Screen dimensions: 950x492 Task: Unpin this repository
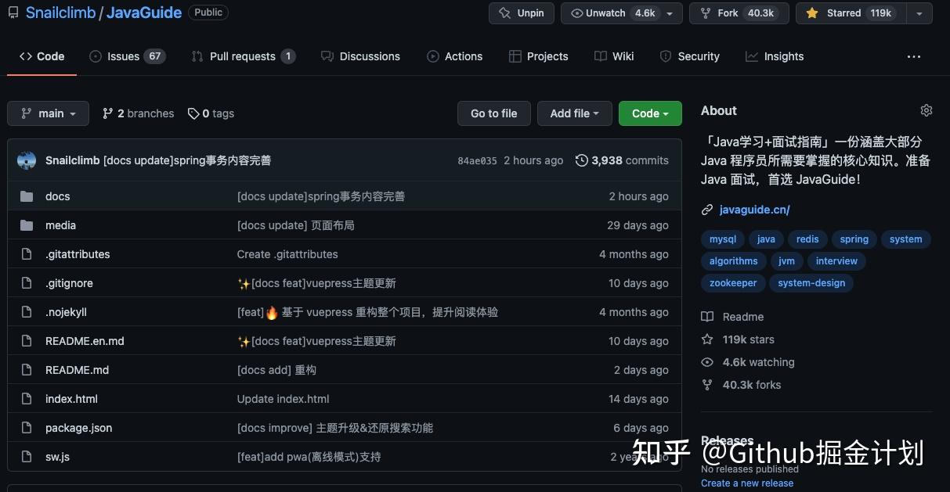click(x=521, y=13)
